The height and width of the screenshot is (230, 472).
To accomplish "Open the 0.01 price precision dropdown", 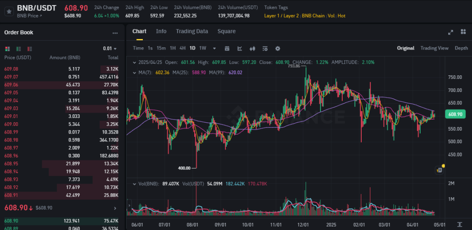I will coord(110,49).
